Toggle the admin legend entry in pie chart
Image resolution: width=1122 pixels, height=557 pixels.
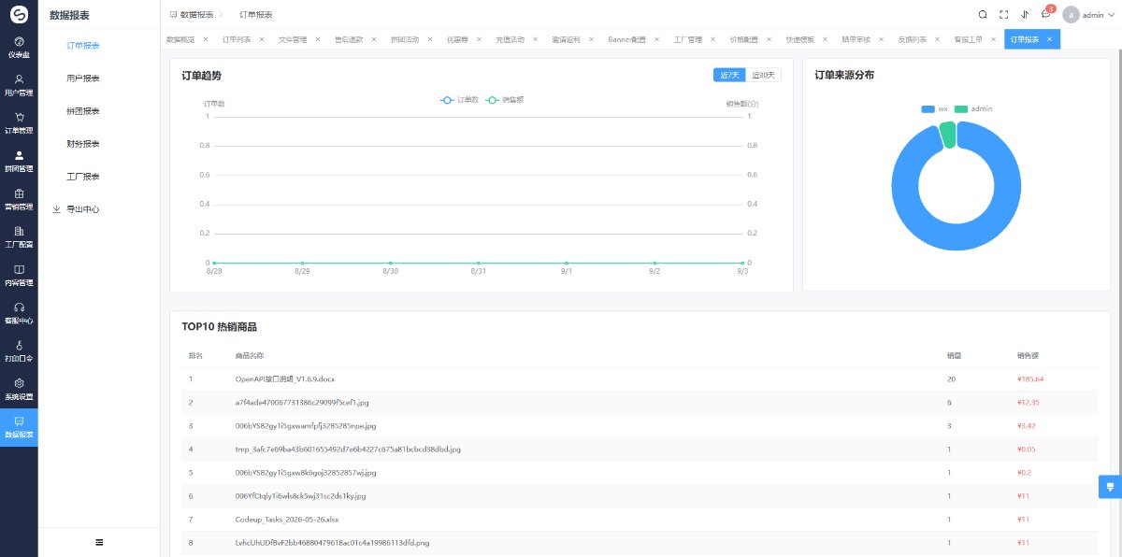pyautogui.click(x=973, y=108)
